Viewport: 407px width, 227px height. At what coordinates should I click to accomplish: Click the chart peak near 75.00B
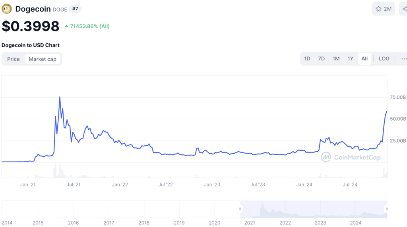tap(60, 97)
